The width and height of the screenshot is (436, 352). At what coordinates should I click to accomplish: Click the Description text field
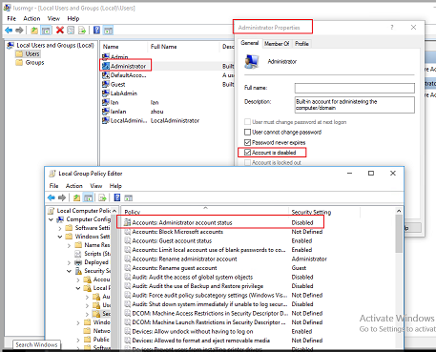pos(355,105)
